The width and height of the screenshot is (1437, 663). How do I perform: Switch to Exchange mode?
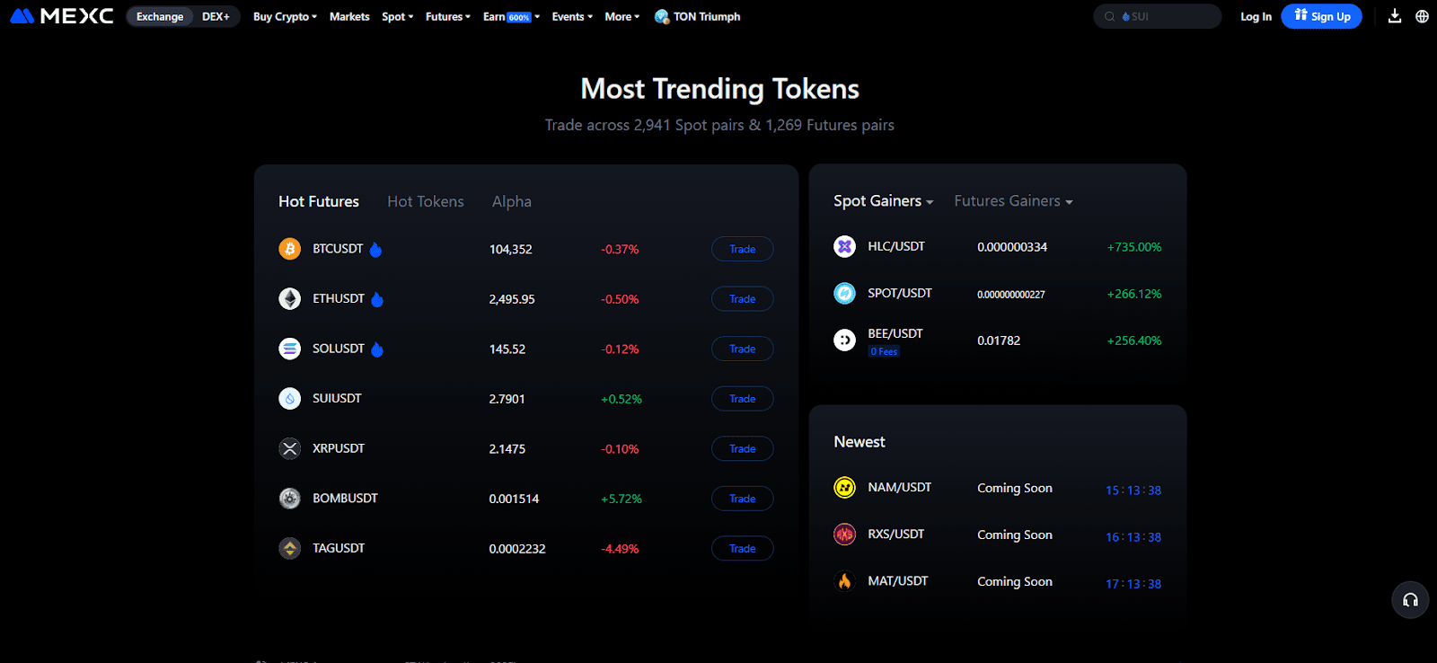(x=160, y=16)
